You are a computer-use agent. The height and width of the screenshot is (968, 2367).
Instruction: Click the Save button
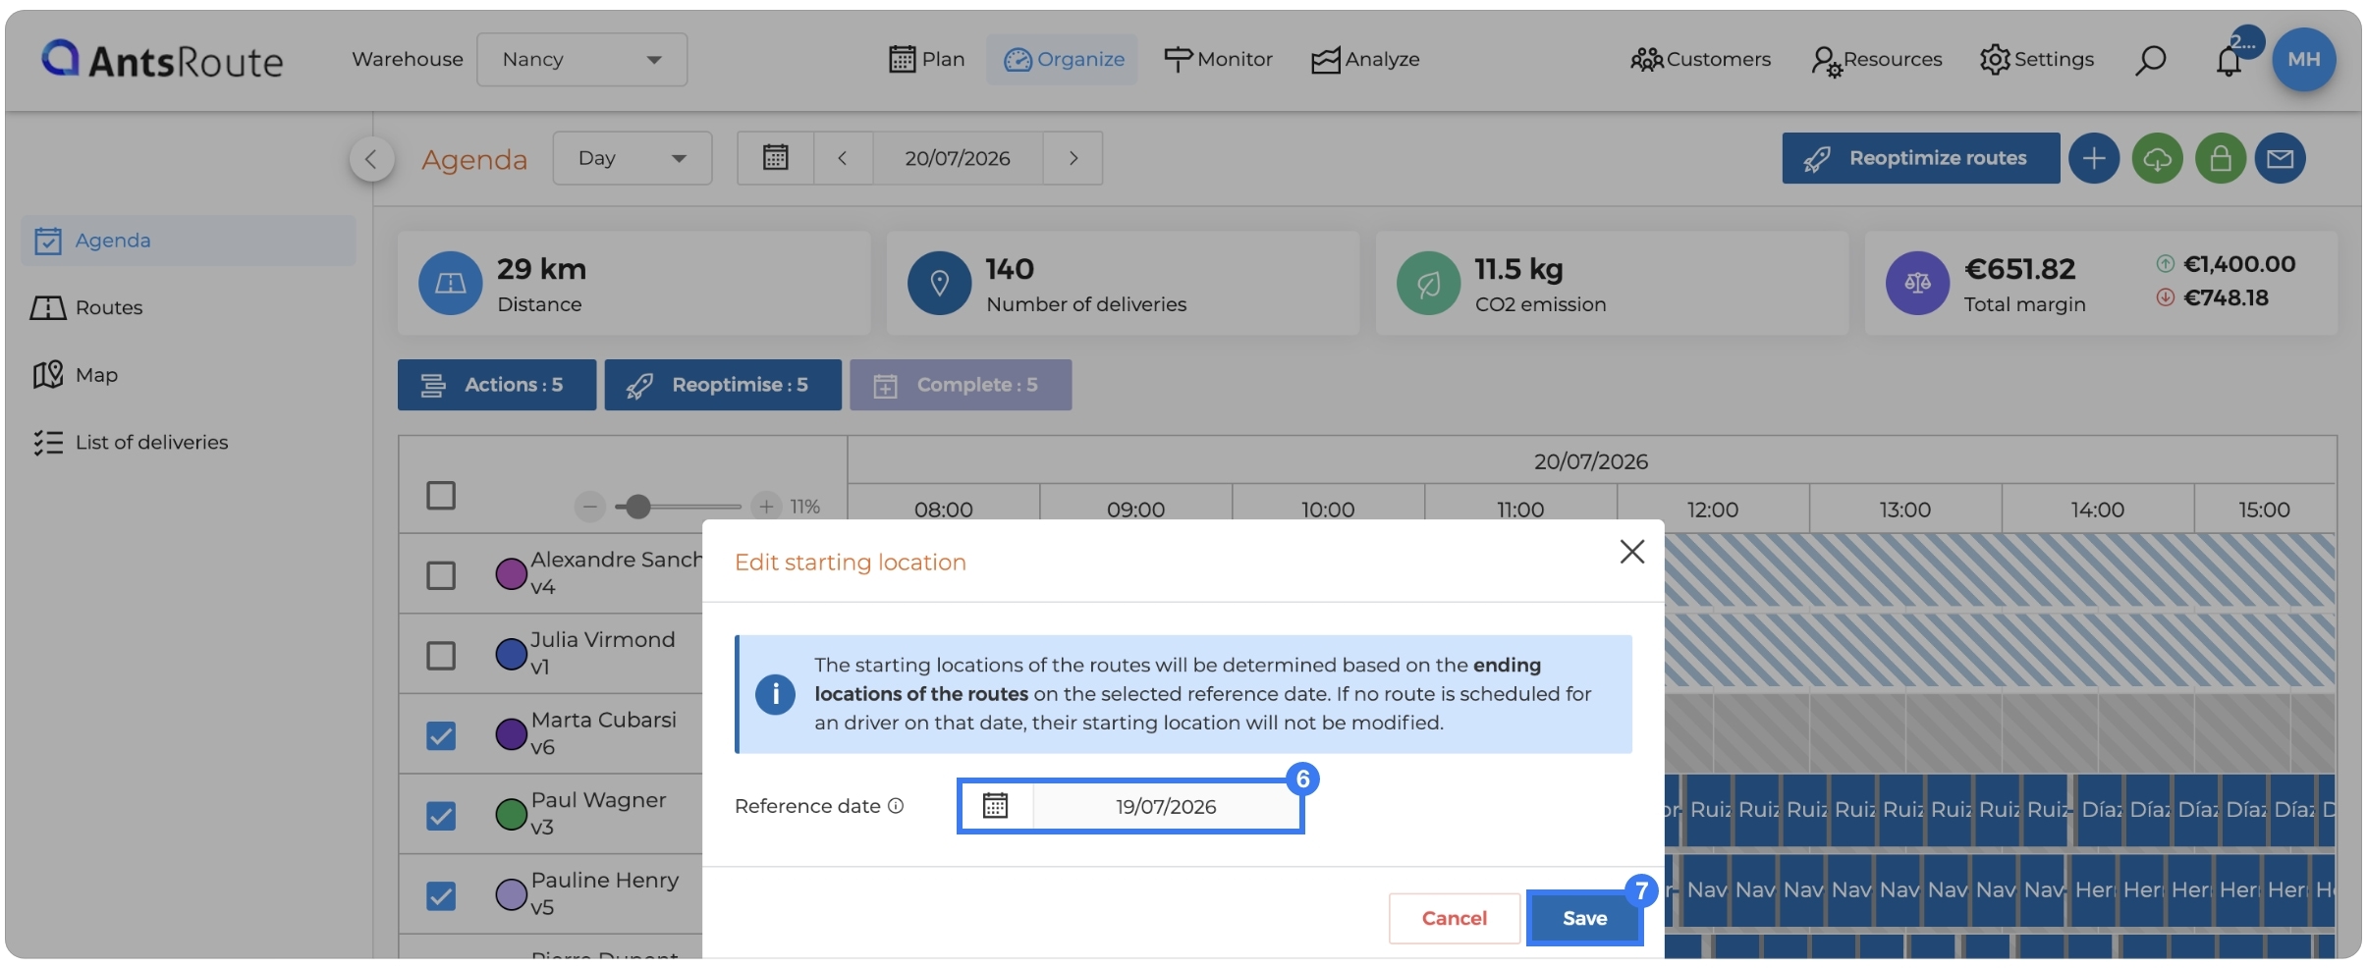(1584, 918)
